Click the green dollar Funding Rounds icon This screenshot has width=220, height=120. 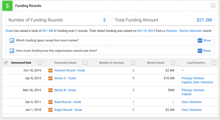(x=7, y=6)
